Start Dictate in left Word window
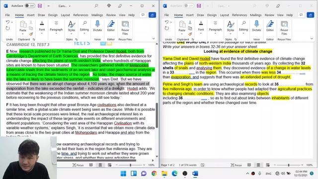The image size is (318, 179). [97, 26]
